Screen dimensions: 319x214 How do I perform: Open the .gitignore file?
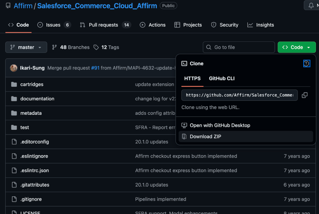[31, 199]
